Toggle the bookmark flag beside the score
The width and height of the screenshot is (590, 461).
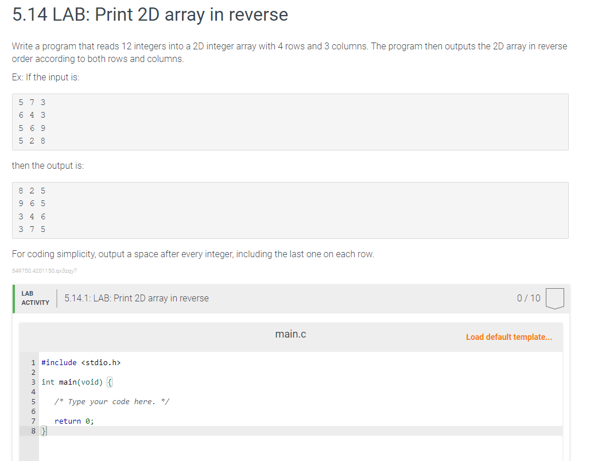click(555, 297)
